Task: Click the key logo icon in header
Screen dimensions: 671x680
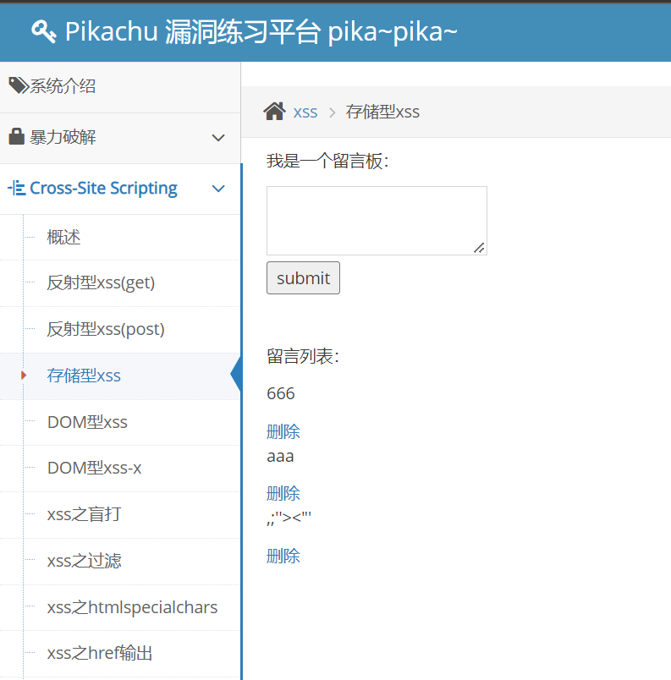Action: [x=43, y=31]
